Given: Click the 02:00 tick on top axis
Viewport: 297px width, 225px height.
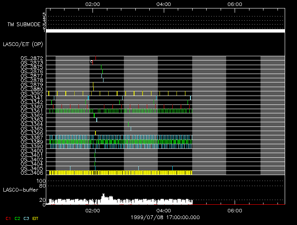Looking at the screenshot, I should [92, 4].
